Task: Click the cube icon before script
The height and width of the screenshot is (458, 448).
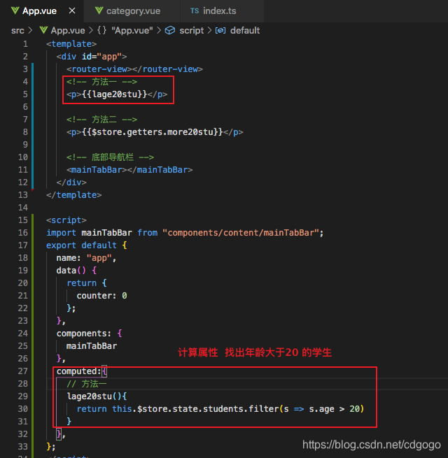Action: pyautogui.click(x=170, y=30)
